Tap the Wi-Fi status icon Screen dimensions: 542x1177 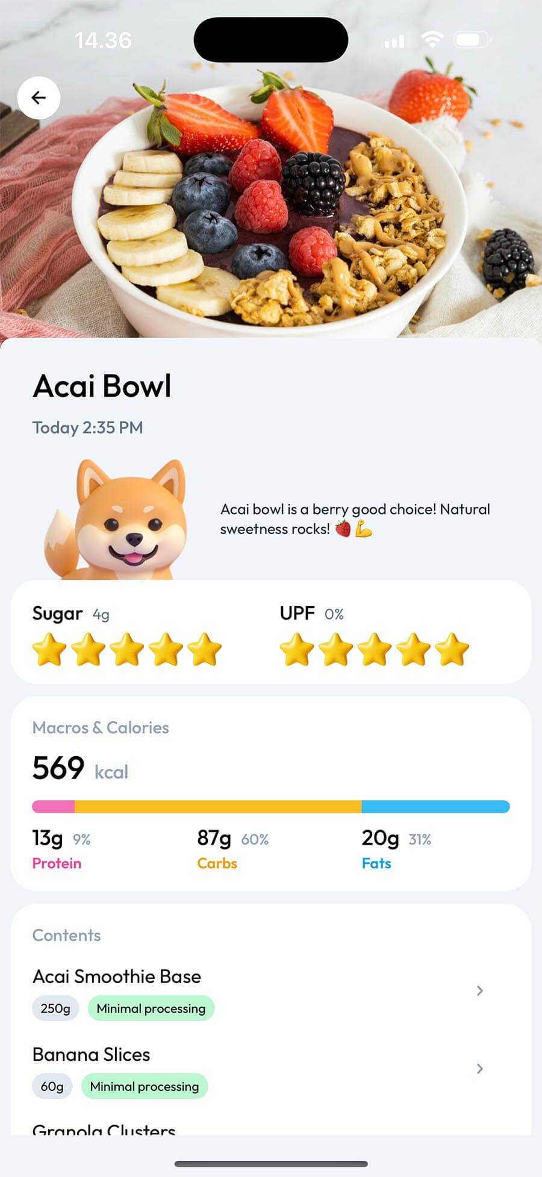431,40
